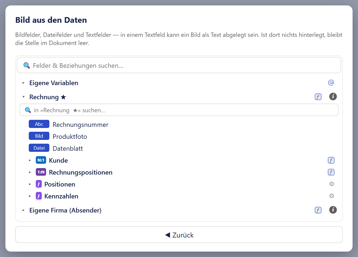Viewport: 358px width, 257px height.
Task: Expand the Rechnungspositionen relation
Action: (30, 172)
